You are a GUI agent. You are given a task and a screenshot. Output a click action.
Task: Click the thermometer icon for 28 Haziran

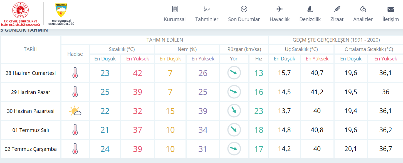pyautogui.click(x=75, y=73)
